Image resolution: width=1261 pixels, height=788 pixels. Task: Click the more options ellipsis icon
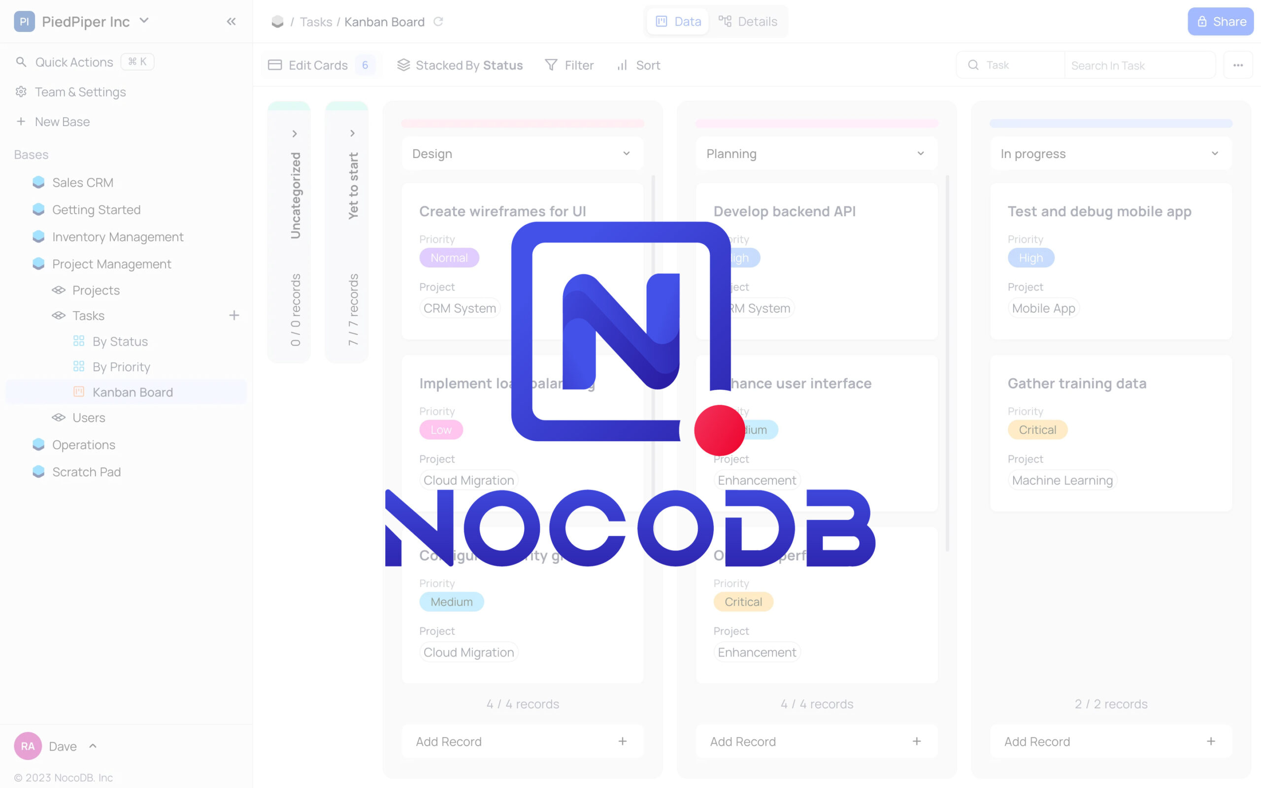(1238, 65)
